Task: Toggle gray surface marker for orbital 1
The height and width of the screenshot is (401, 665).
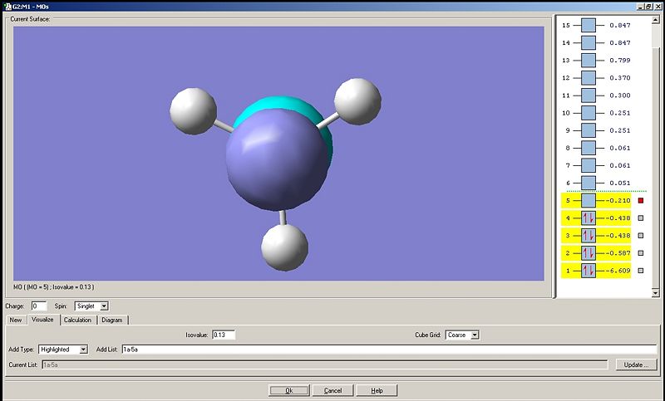Action: [x=641, y=271]
